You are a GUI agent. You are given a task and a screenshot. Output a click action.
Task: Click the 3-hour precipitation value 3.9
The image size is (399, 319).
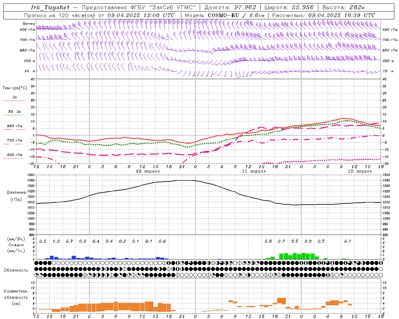(x=308, y=241)
